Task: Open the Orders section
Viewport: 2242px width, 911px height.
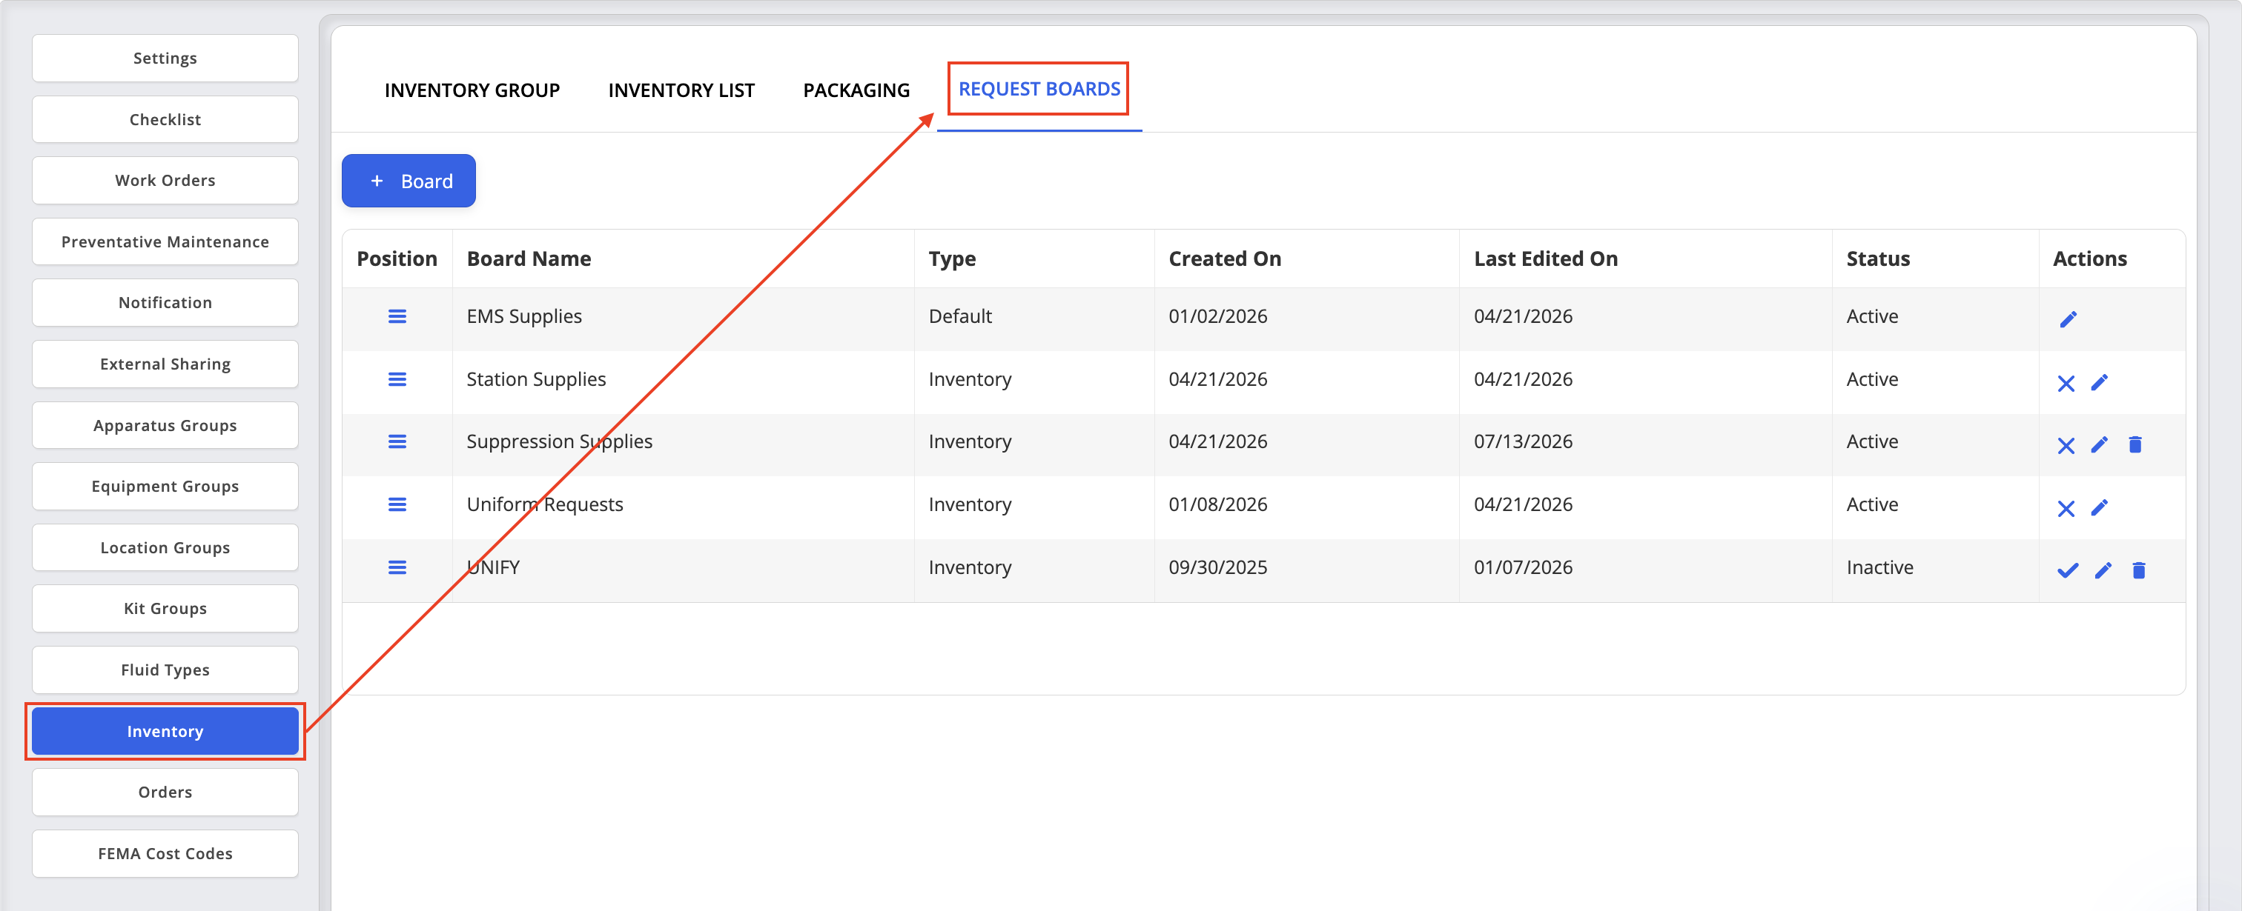Action: click(x=165, y=792)
